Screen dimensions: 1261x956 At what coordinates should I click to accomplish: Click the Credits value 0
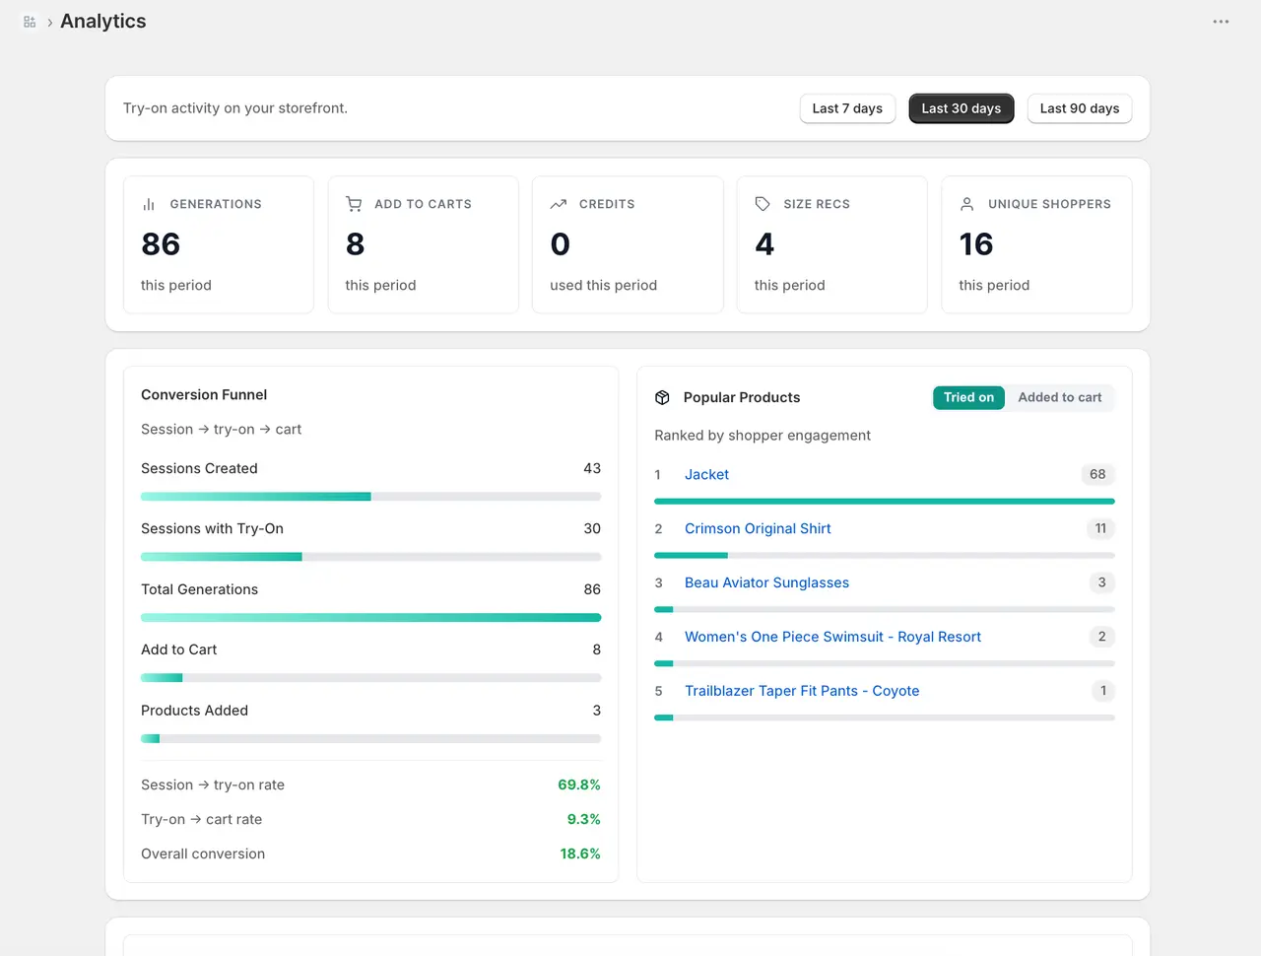(x=561, y=243)
